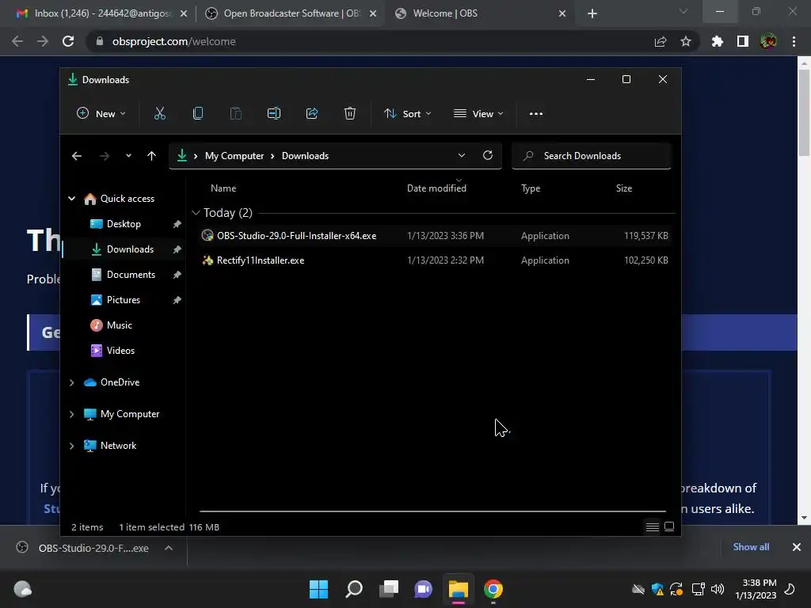This screenshot has height=608, width=811.
Task: Open recent locations dropdown arrow
Action: point(128,156)
